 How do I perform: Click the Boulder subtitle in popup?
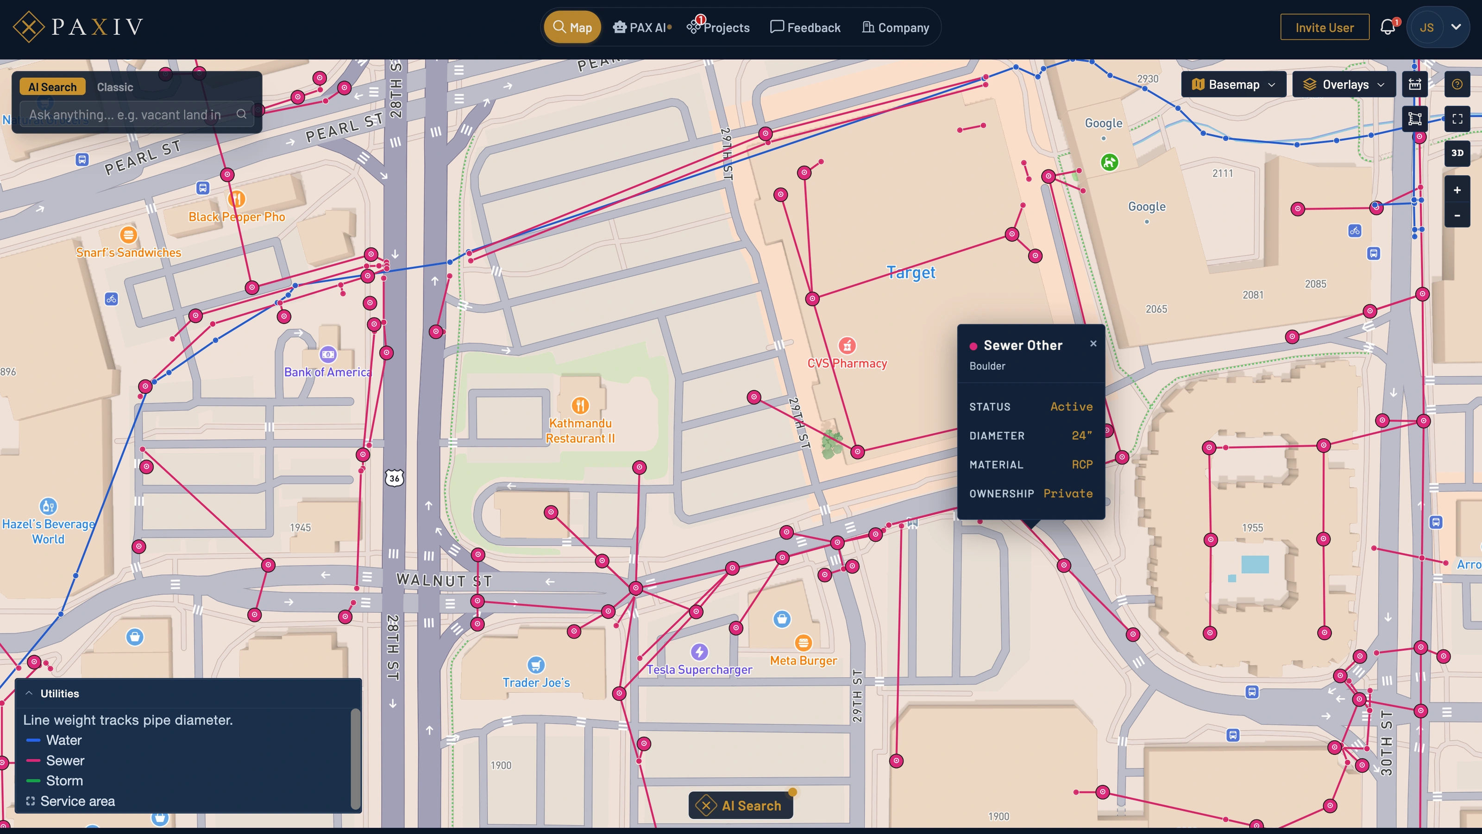click(987, 366)
